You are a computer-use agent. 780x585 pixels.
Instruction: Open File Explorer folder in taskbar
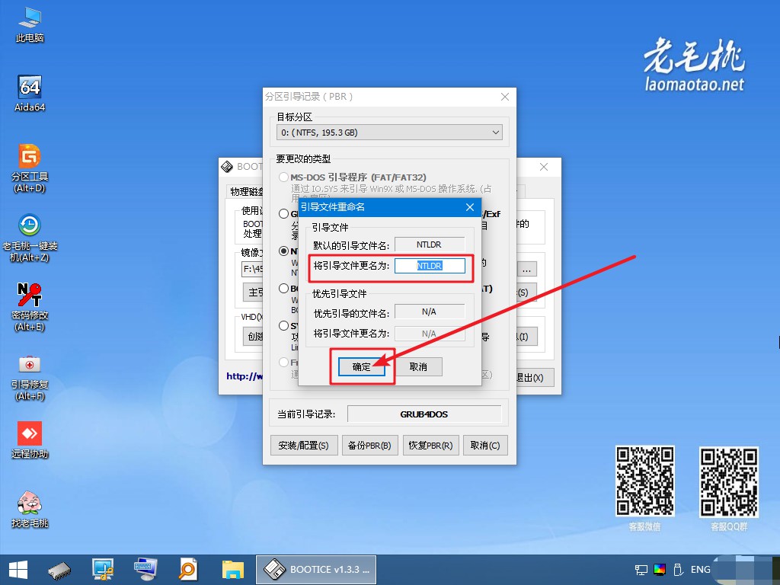coord(233,570)
